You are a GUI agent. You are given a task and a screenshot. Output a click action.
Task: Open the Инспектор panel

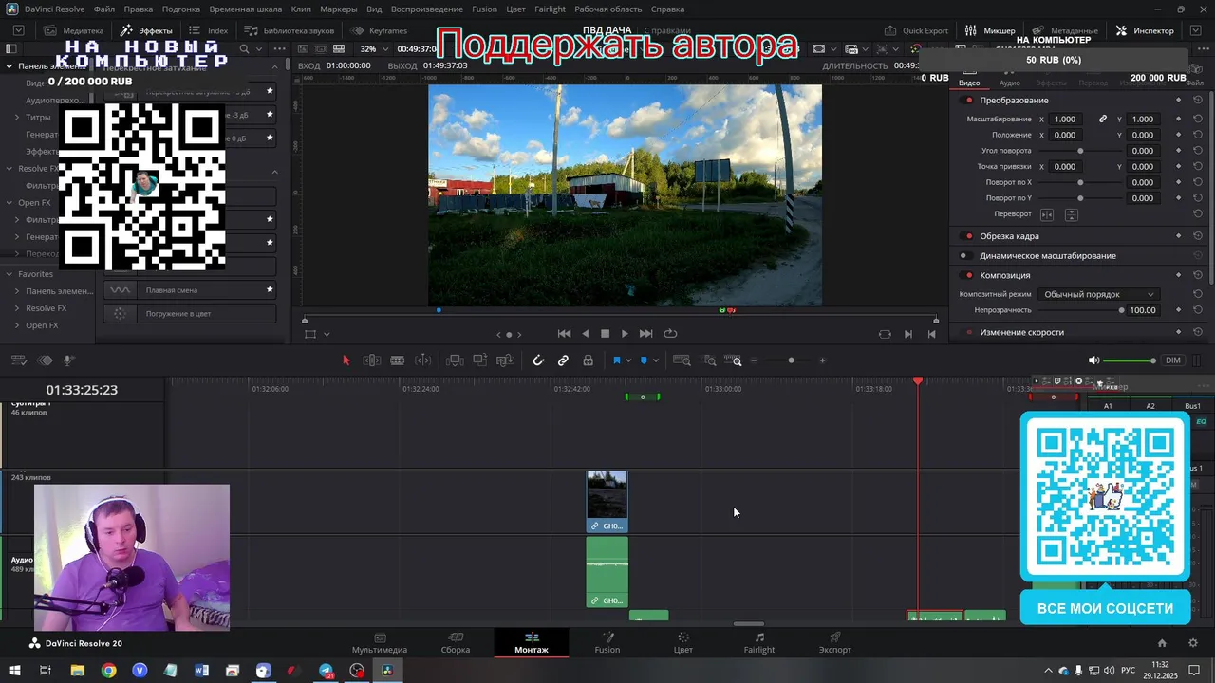click(x=1145, y=30)
